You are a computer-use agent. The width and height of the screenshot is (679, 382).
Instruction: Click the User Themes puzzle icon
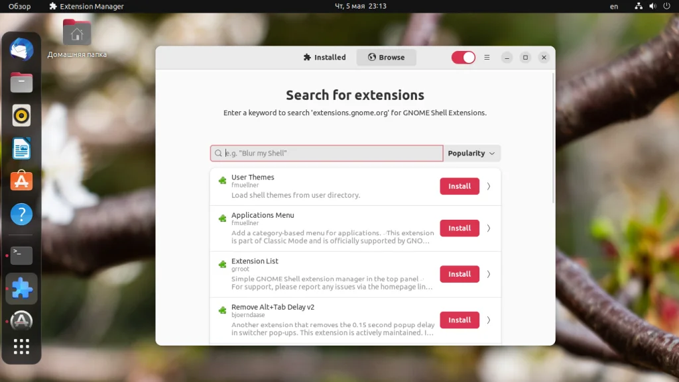tap(222, 180)
